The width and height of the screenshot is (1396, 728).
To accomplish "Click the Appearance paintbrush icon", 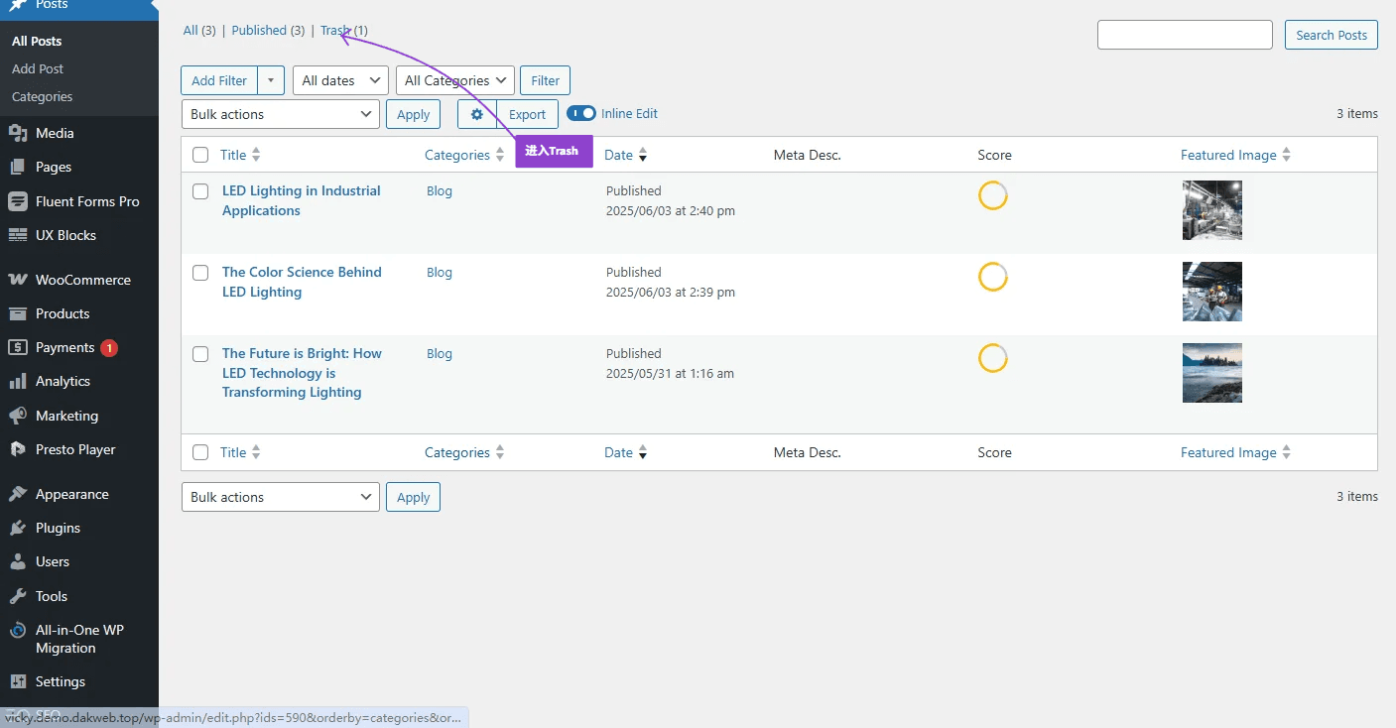I will pos(18,494).
